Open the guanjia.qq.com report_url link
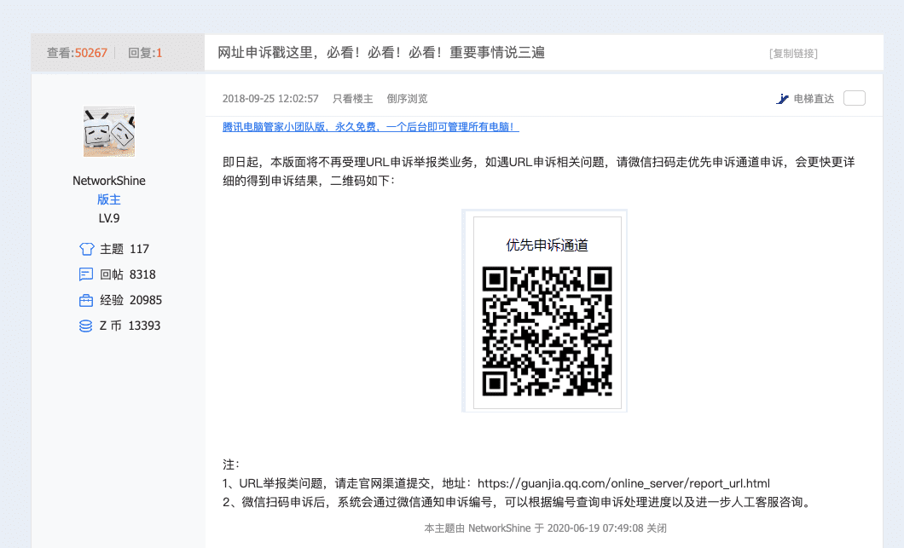 click(x=623, y=483)
